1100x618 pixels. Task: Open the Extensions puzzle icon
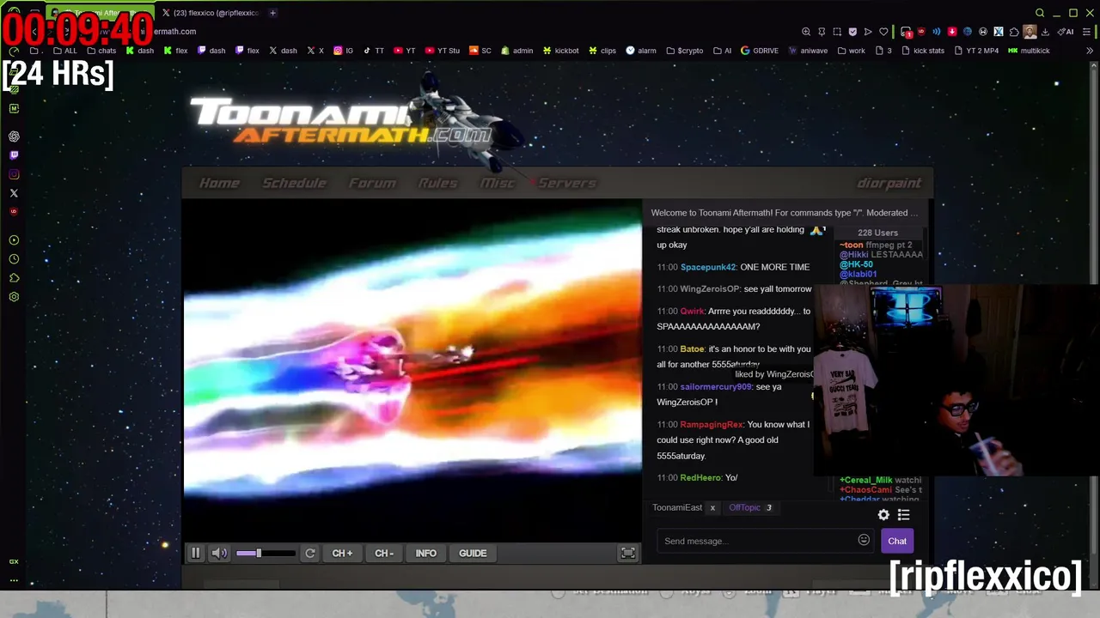pos(1014,32)
